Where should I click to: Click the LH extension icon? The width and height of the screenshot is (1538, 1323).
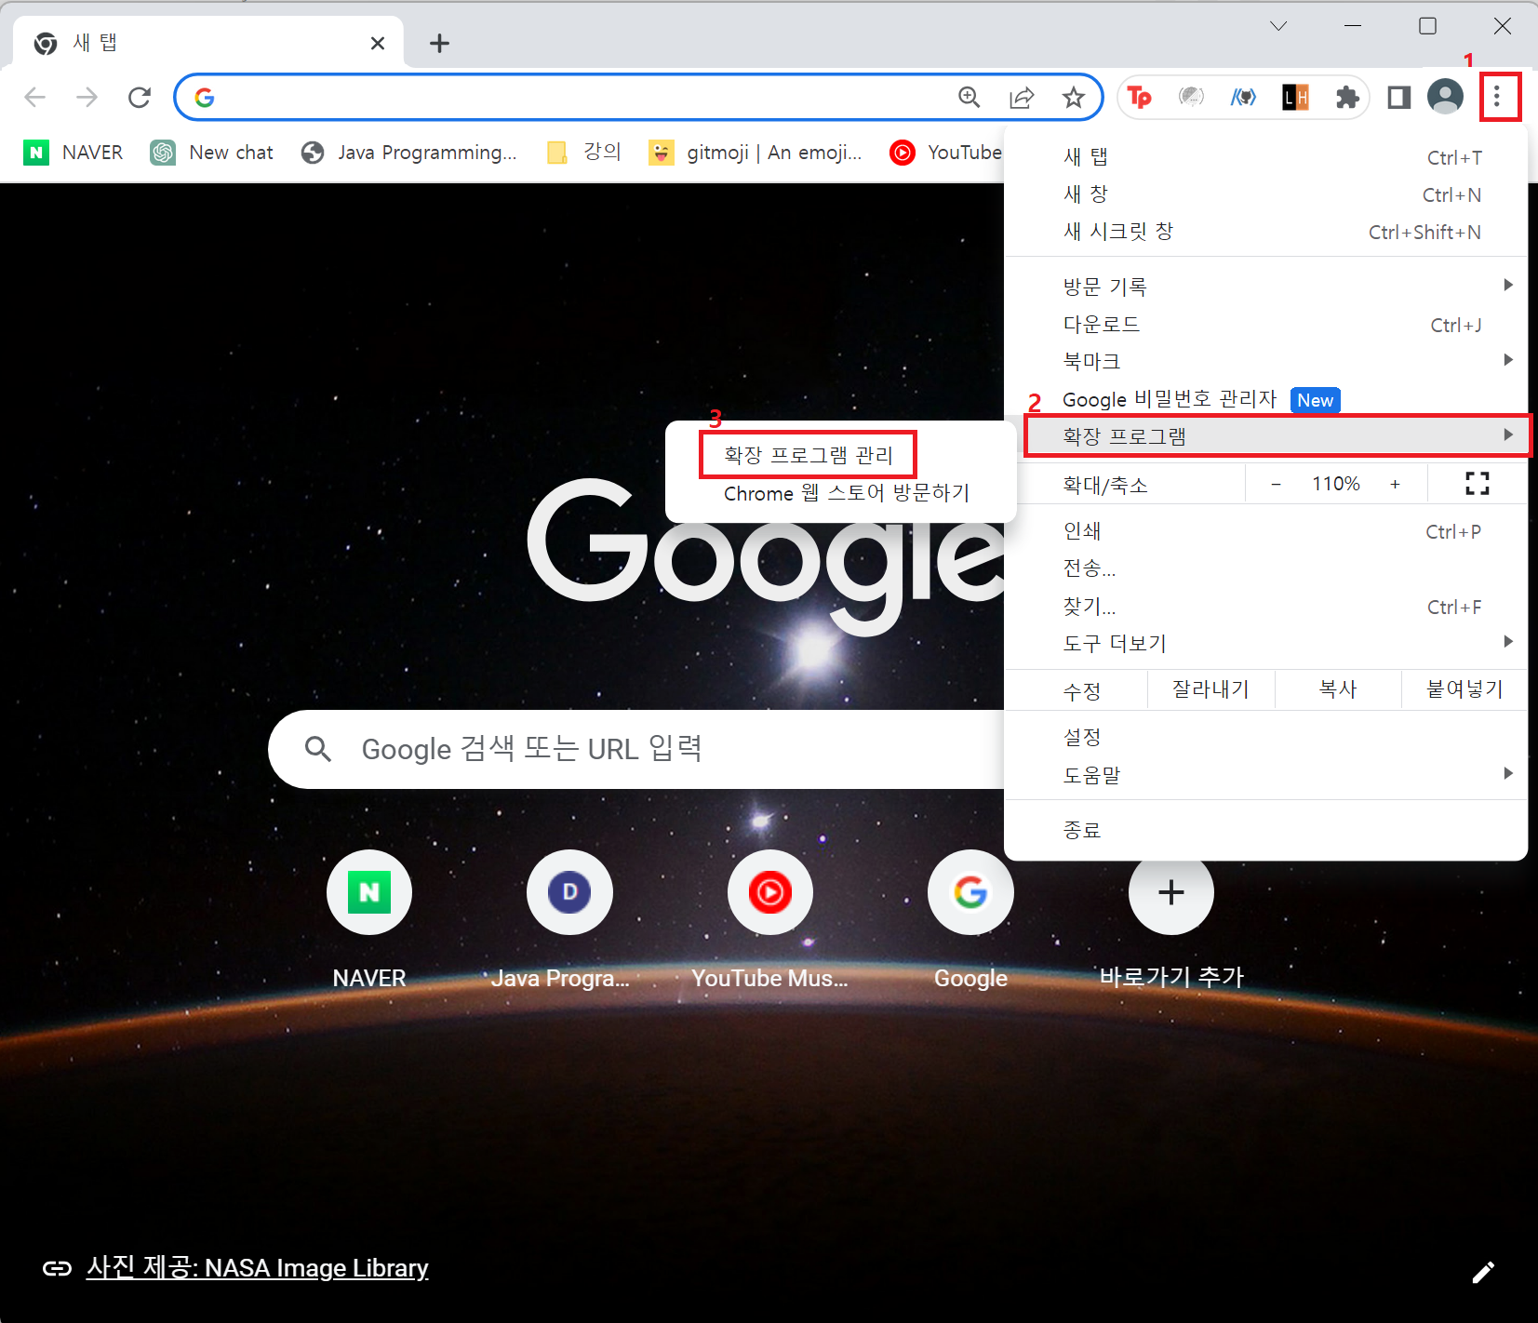coord(1295,97)
